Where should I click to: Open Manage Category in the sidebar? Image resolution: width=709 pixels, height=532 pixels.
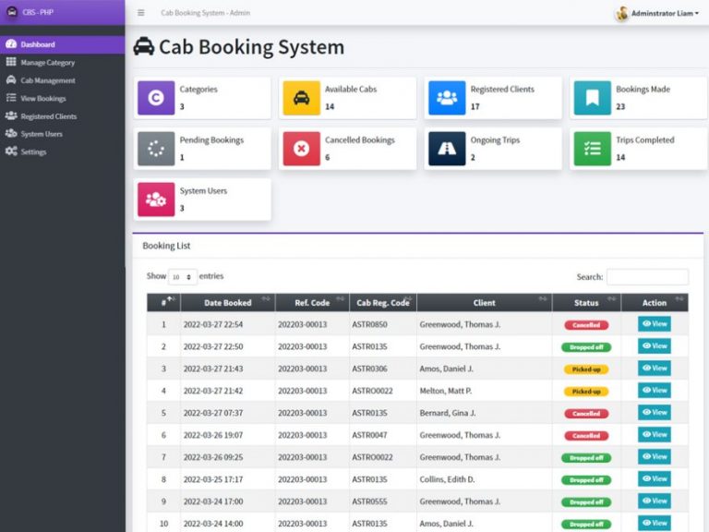(47, 63)
